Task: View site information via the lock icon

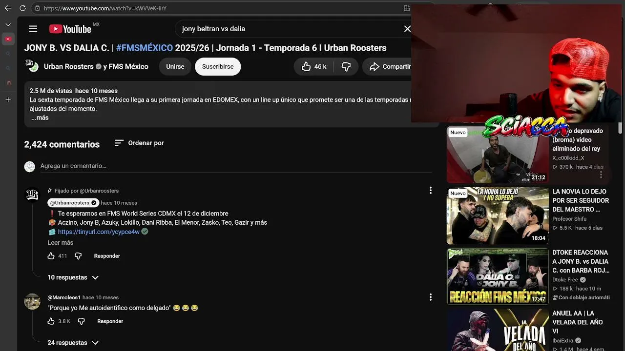Action: coord(38,8)
